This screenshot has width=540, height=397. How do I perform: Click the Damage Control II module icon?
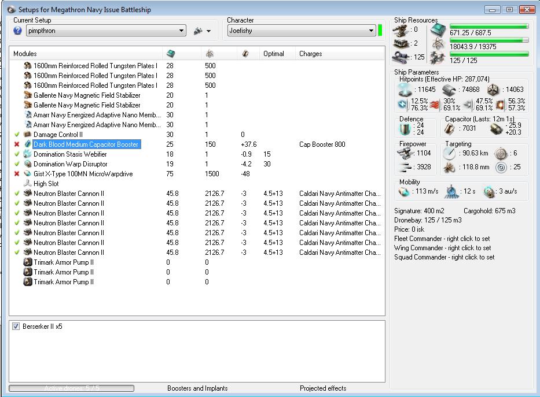pos(27,135)
